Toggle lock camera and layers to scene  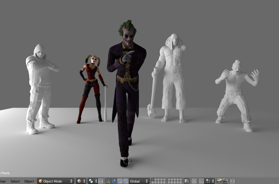(x=187, y=181)
